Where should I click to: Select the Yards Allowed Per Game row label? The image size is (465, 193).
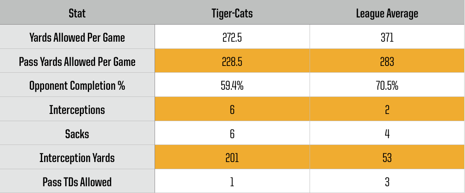pos(77,37)
